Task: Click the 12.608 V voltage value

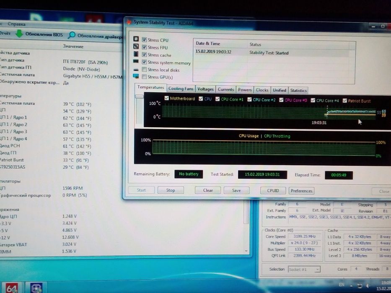Action: [x=70, y=237]
